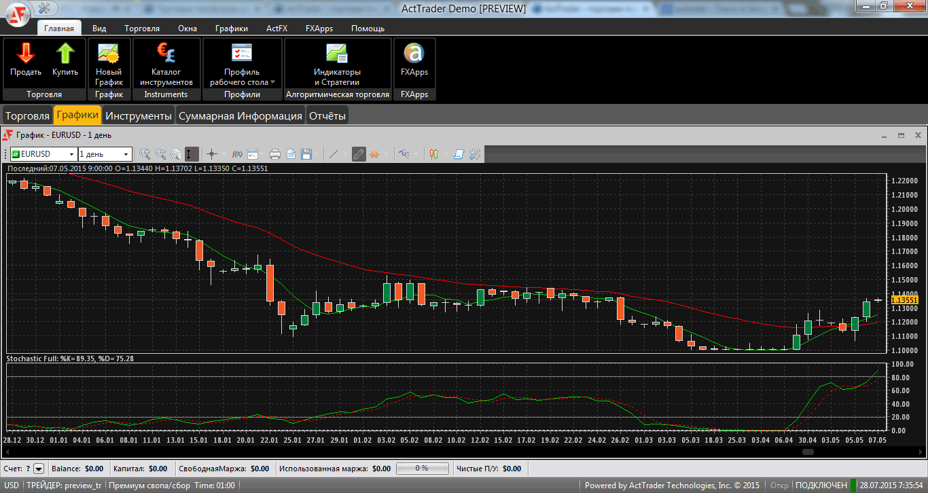Click Powered by ActTrader Technologies text
The width and height of the screenshot is (928, 493).
[x=672, y=485]
